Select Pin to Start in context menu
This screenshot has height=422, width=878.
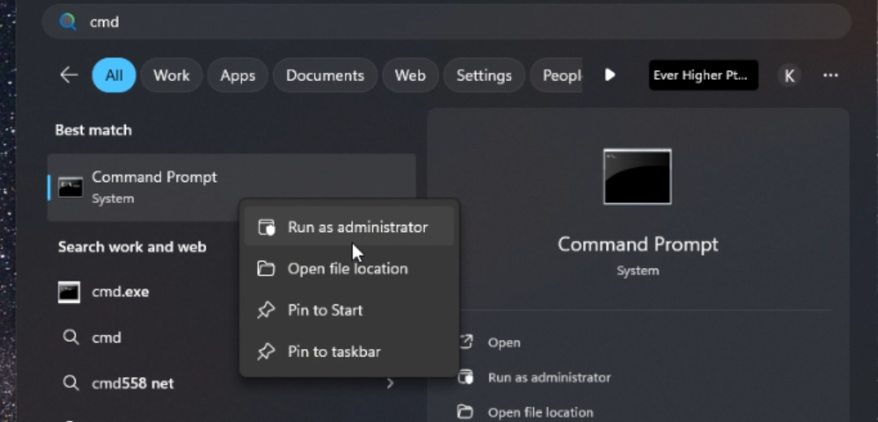coord(324,310)
